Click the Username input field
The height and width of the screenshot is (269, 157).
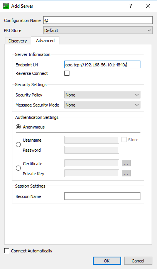tap(92, 140)
